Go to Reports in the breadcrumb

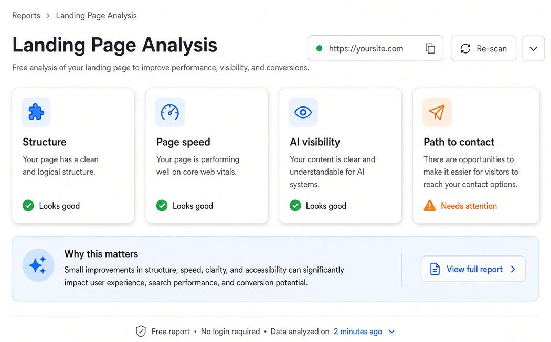[x=26, y=15]
